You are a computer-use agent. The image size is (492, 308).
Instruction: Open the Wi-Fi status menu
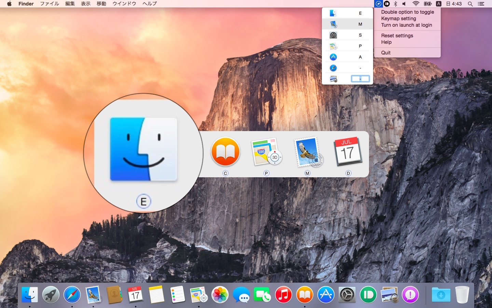point(416,4)
